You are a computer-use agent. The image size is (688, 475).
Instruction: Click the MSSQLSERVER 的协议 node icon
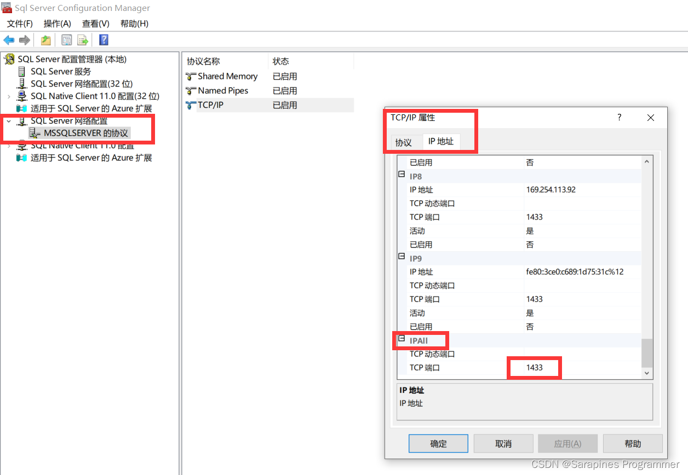coord(35,133)
